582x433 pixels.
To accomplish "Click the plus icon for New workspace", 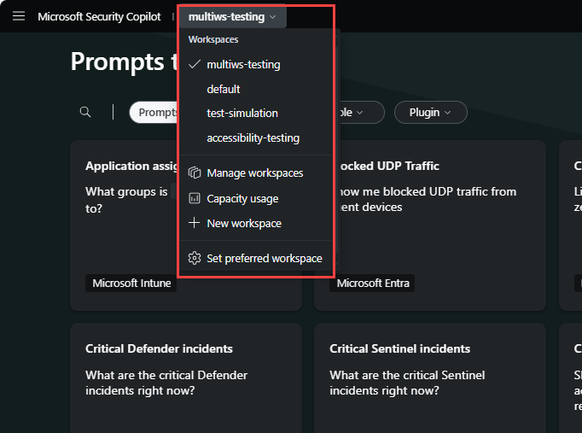I will click(195, 223).
